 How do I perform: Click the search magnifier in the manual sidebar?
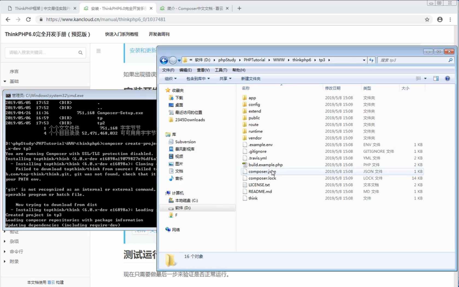click(x=80, y=52)
